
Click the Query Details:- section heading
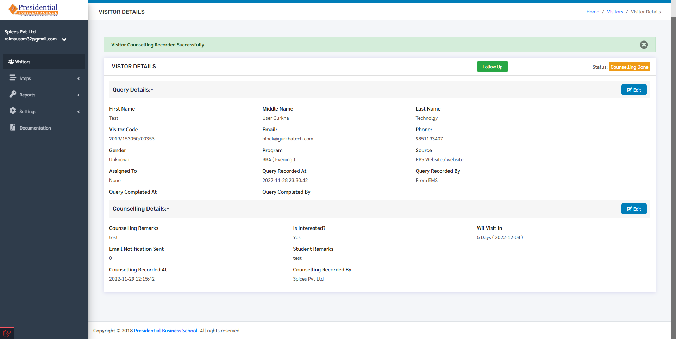133,90
